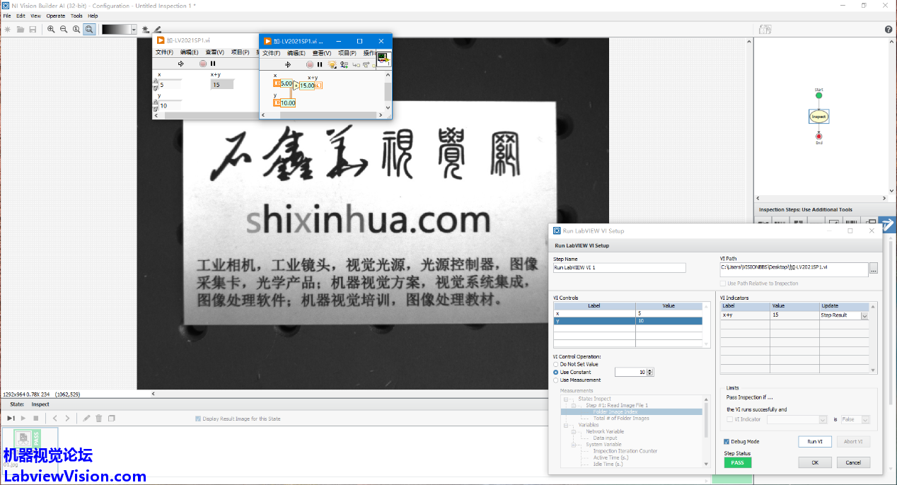Viewport: 897px width, 485px height.
Task: Toggle the highlight execution lightbulb icon
Action: (x=332, y=64)
